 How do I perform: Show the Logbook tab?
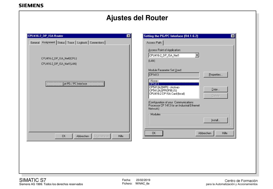click(x=82, y=43)
